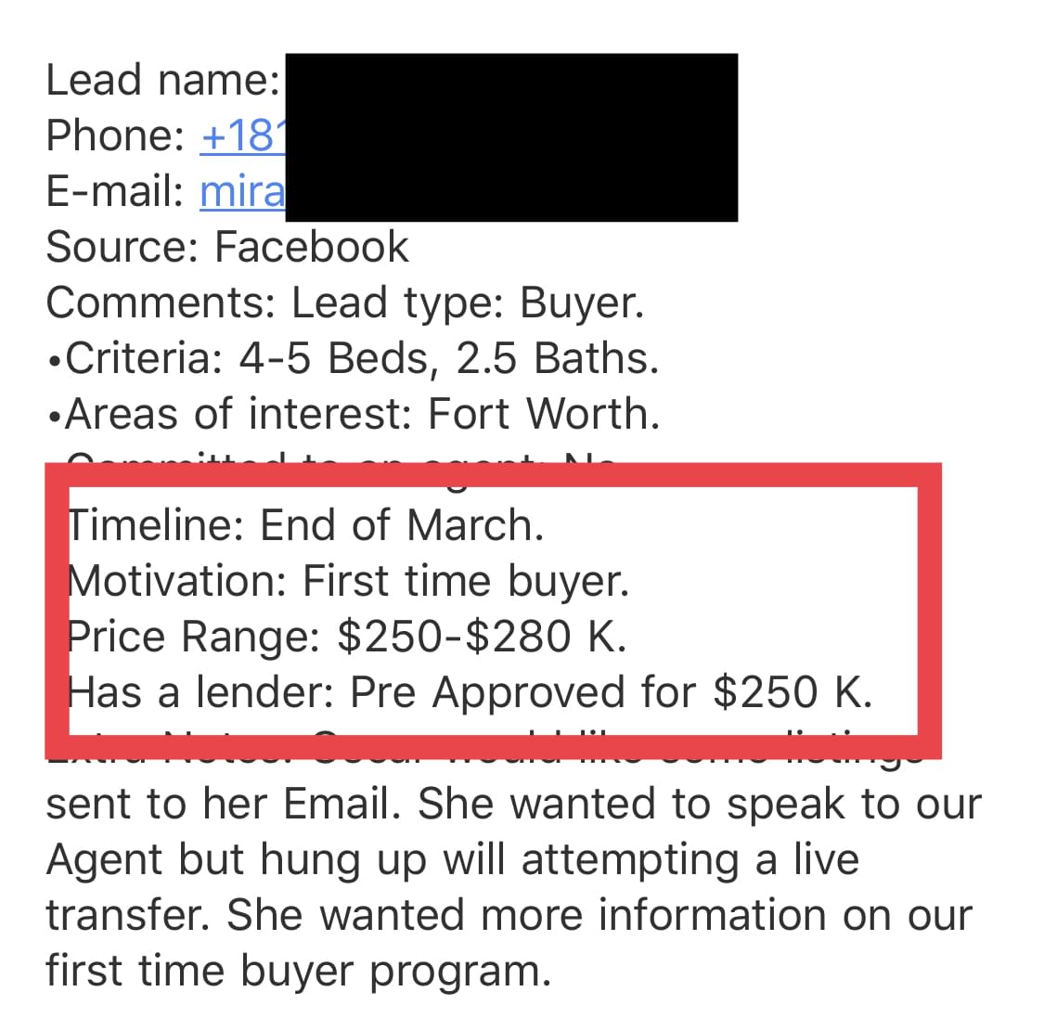Click "Has a lender: Pre Approved" line

pos(470,692)
